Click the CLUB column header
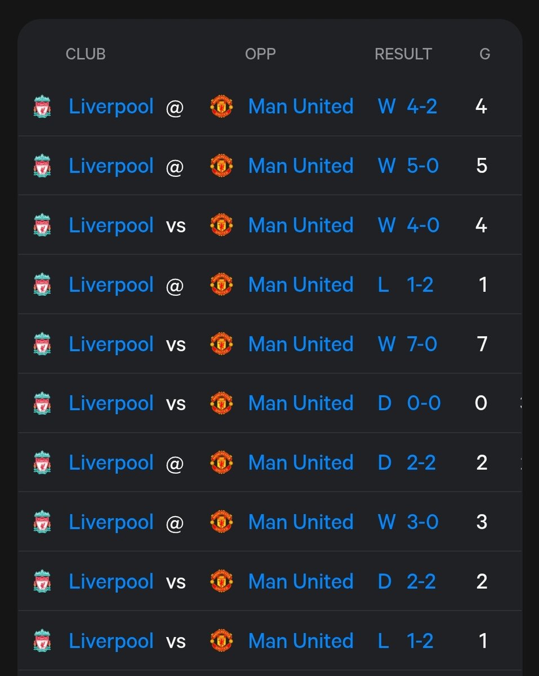Screen dimensions: 539x676 click(x=86, y=54)
